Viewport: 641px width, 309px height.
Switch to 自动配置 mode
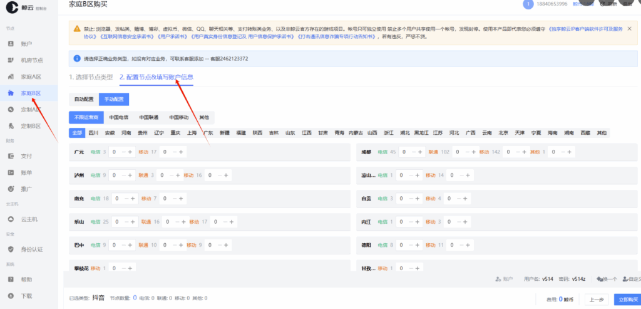pos(84,100)
